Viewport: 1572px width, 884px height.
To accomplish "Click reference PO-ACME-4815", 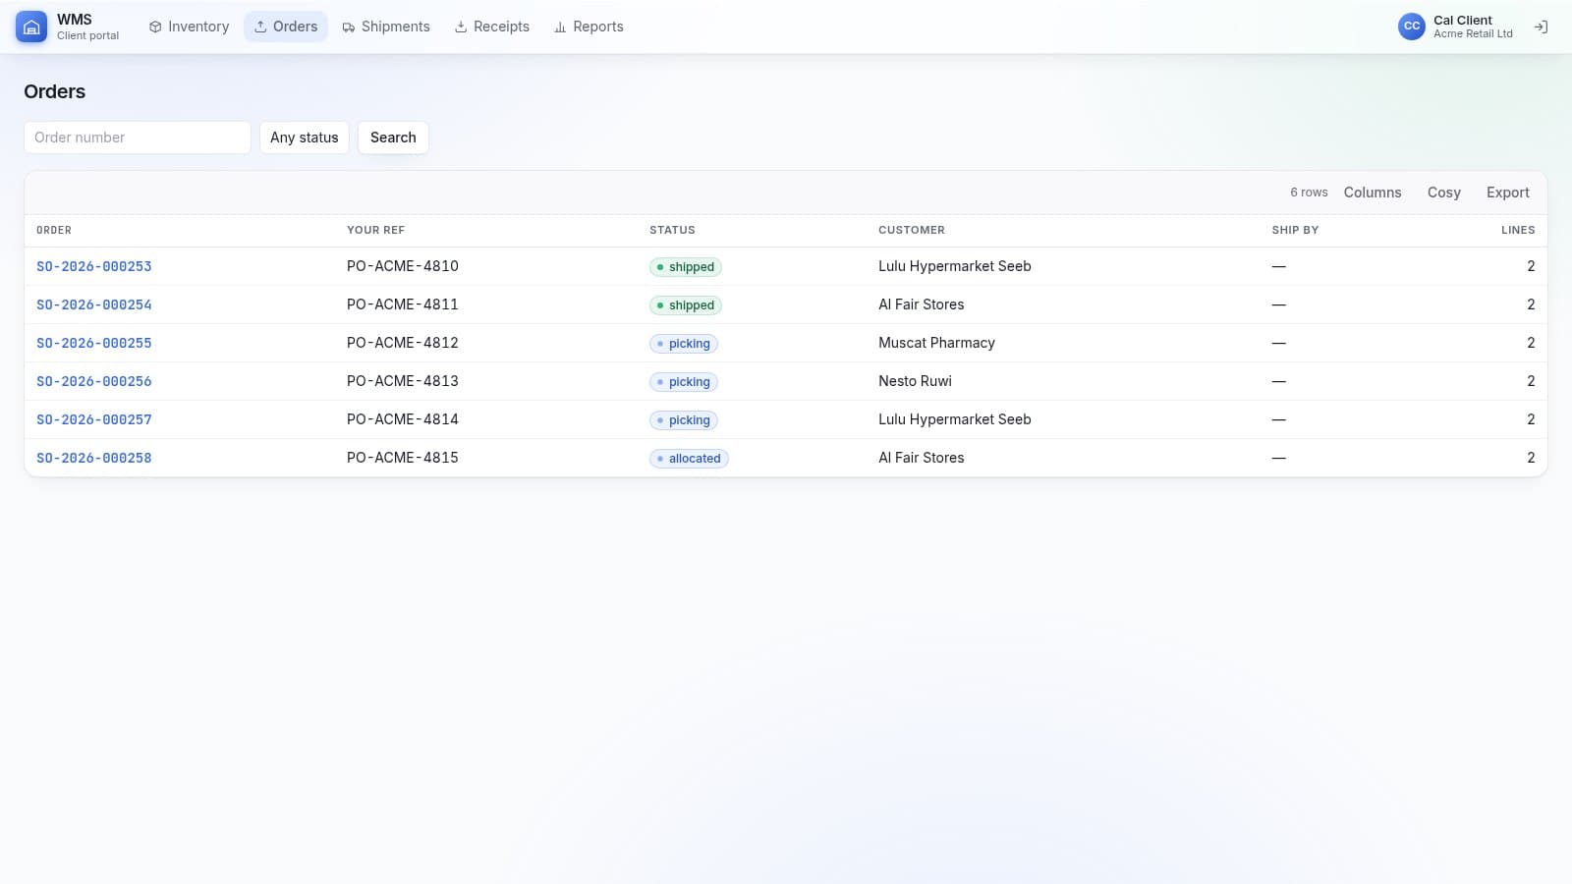I will (403, 458).
